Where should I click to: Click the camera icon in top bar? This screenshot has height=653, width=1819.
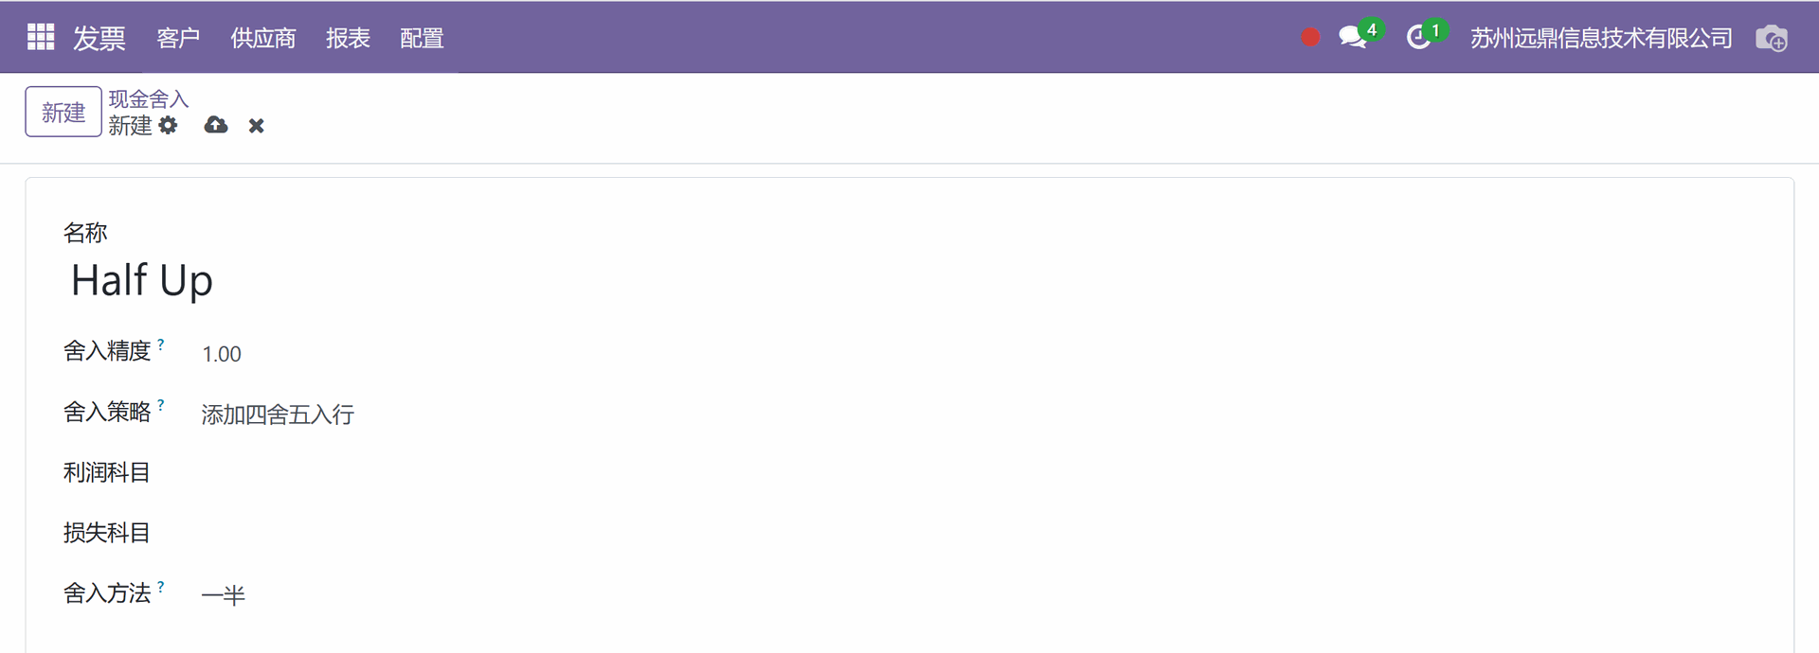tap(1771, 38)
